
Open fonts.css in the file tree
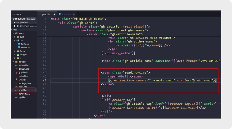25,44
